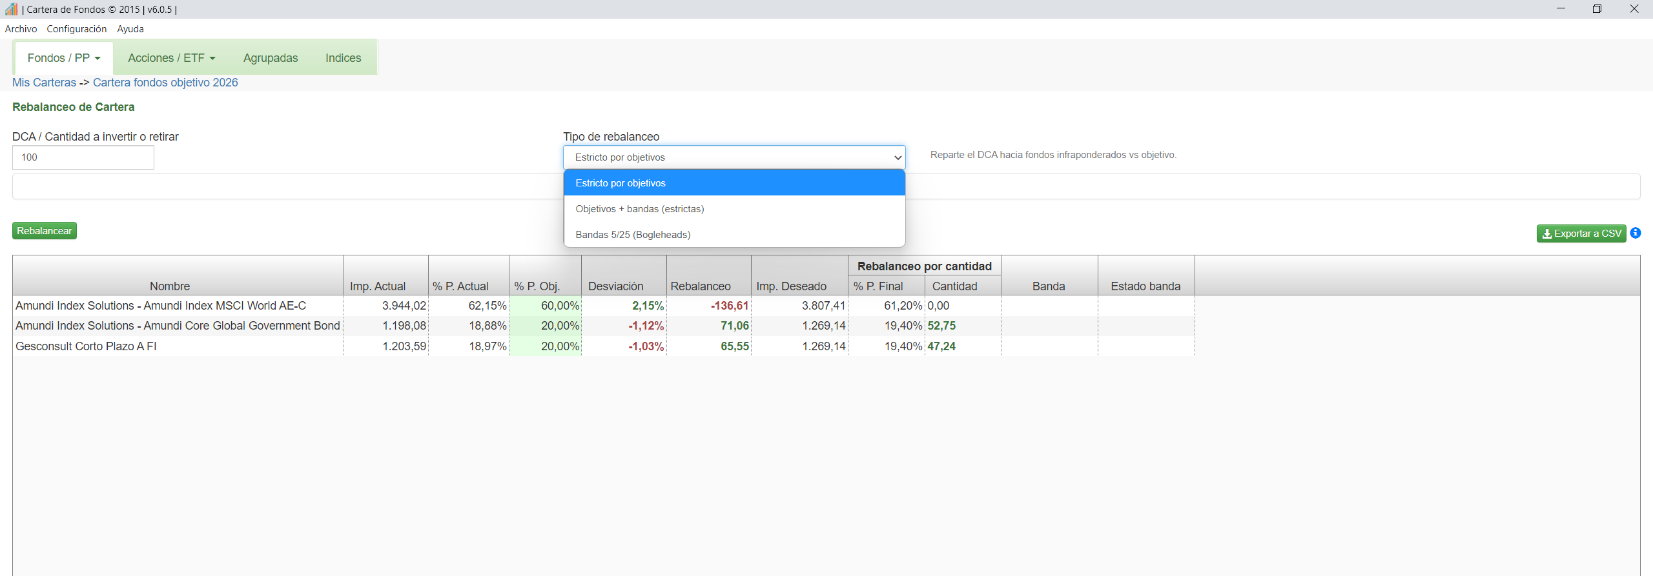Sort table by the Desviación column header
The height and width of the screenshot is (576, 1653).
(615, 286)
